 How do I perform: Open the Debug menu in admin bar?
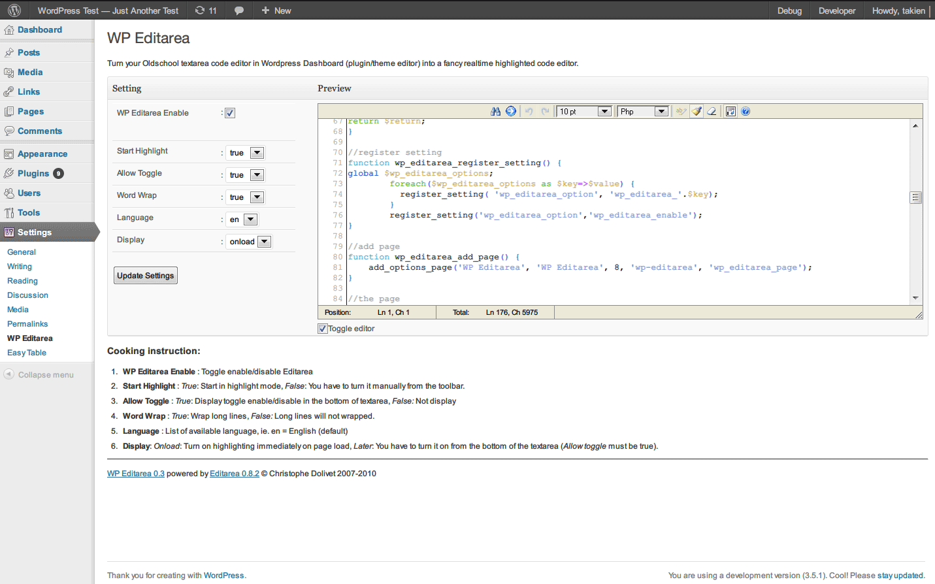[789, 10]
